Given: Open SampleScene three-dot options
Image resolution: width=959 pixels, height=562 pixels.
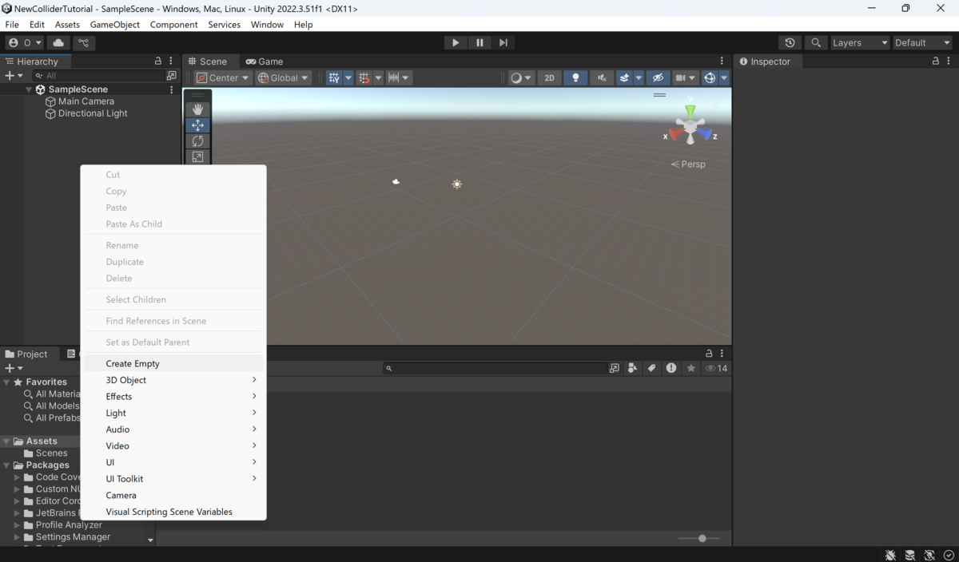Looking at the screenshot, I should pyautogui.click(x=171, y=89).
